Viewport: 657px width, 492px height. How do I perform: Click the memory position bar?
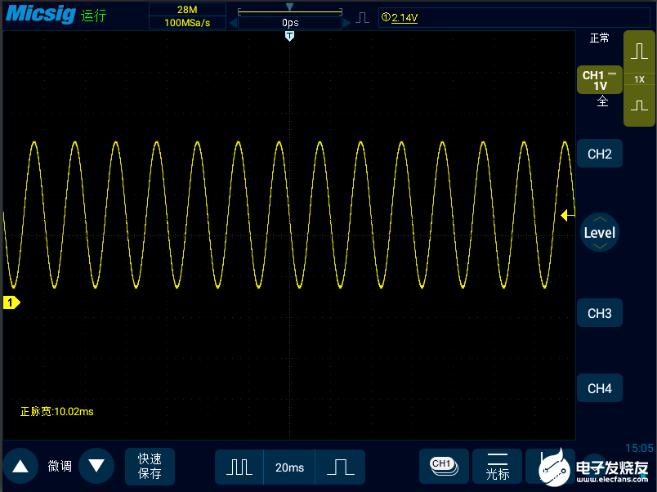(x=290, y=11)
